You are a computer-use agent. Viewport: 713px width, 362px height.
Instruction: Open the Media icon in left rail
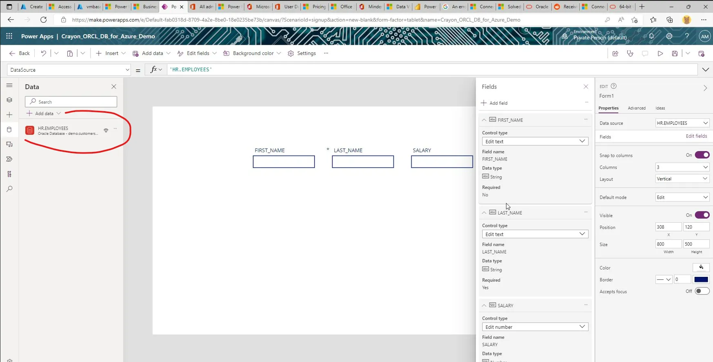pos(9,144)
